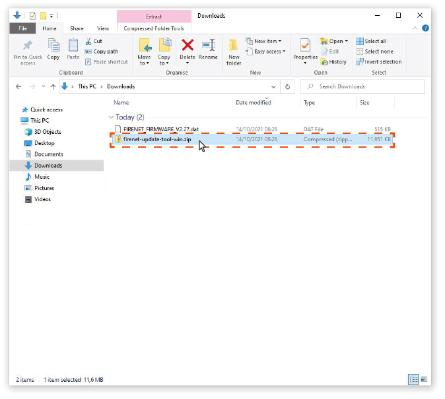This screenshot has width=445, height=399.
Task: Click the Rename icon
Action: (x=209, y=46)
